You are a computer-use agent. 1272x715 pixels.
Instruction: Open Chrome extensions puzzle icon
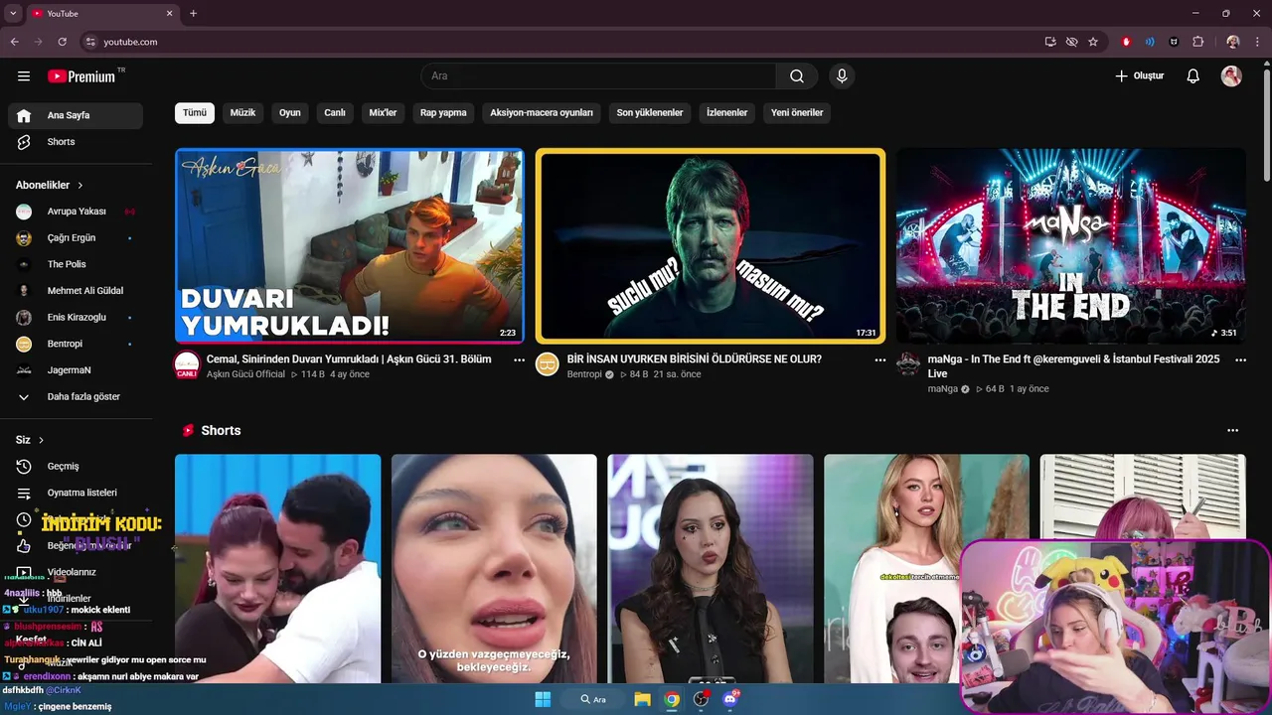click(1197, 42)
